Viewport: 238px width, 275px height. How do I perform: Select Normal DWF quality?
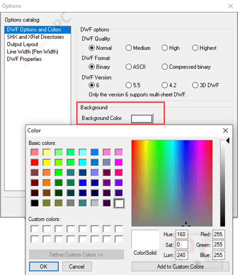[x=100, y=48]
